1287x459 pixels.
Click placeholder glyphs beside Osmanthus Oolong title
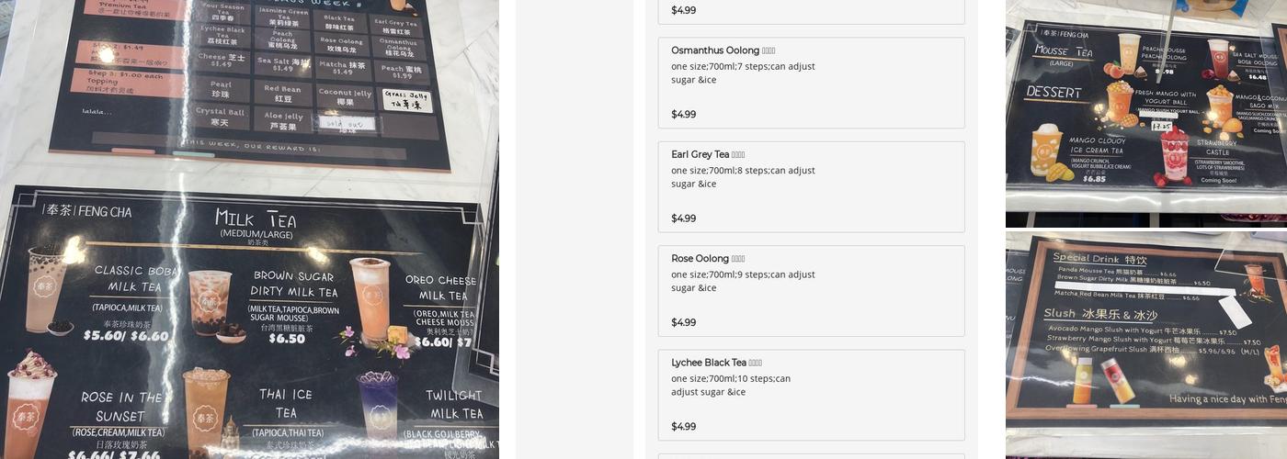tap(769, 51)
